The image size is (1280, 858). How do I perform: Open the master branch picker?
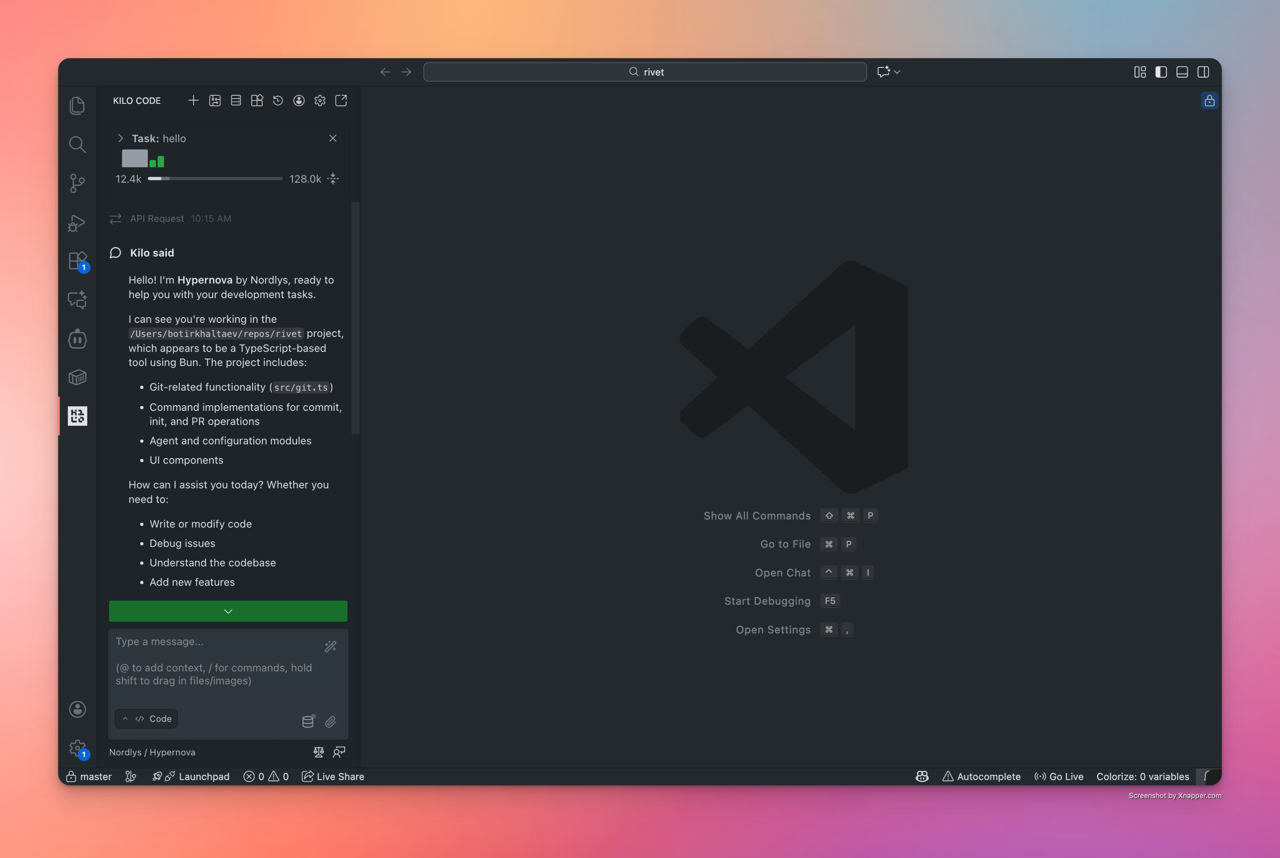click(89, 777)
